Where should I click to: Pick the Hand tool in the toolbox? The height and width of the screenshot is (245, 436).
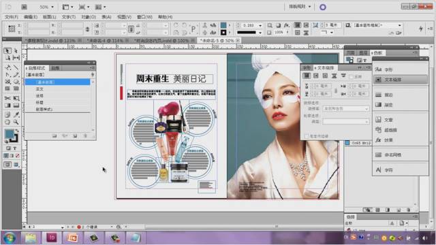pyautogui.click(x=7, y=122)
